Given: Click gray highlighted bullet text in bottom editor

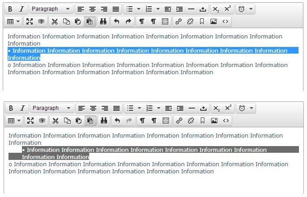Looking at the screenshot, I should coord(153,153).
